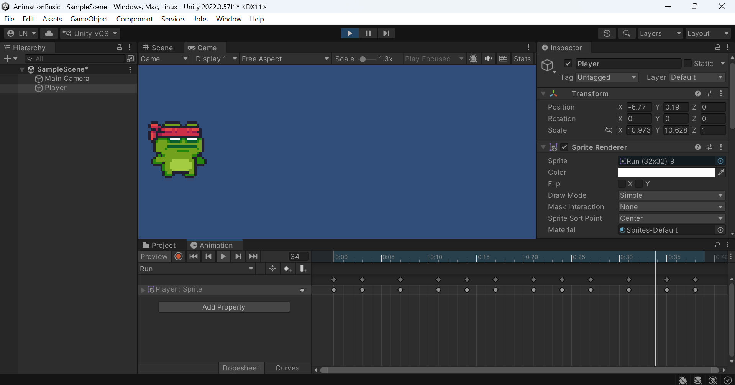
Task: Toggle Gizmos bug icon in Game view
Action: coord(473,59)
